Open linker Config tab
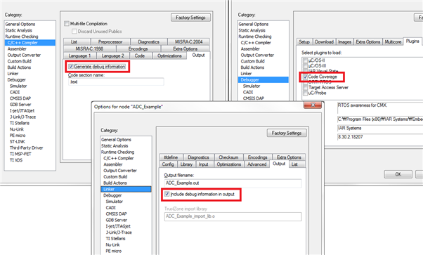423x255 pixels. (x=168, y=164)
